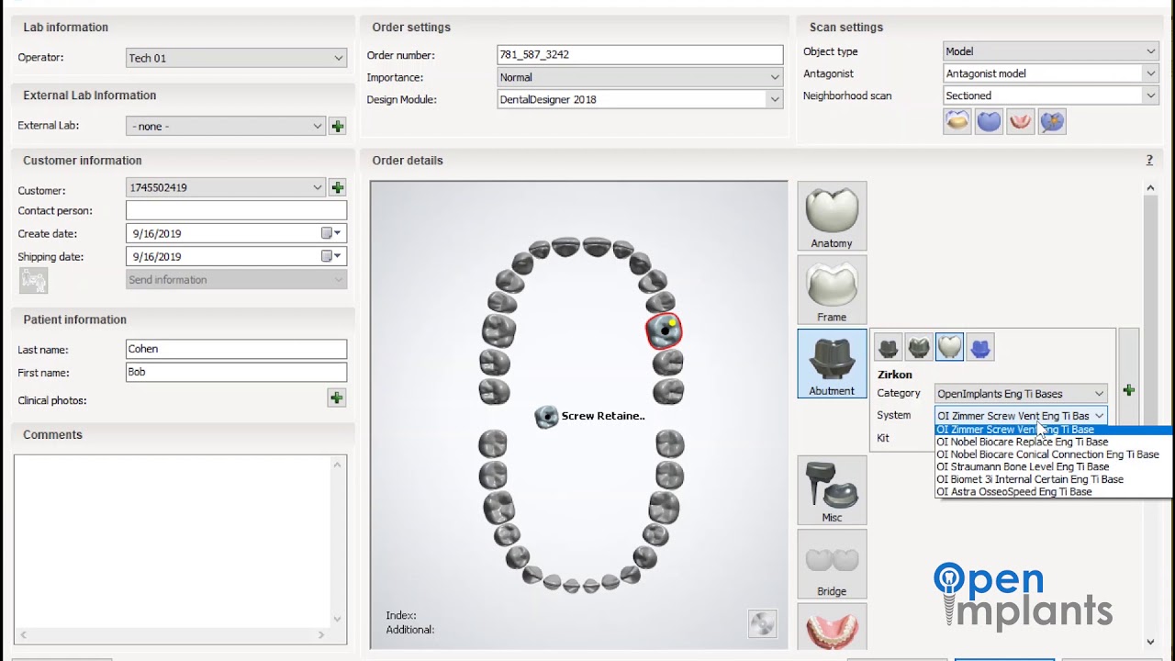Click the Comments box scroll-right arrow
The width and height of the screenshot is (1175, 661).
coord(321,634)
